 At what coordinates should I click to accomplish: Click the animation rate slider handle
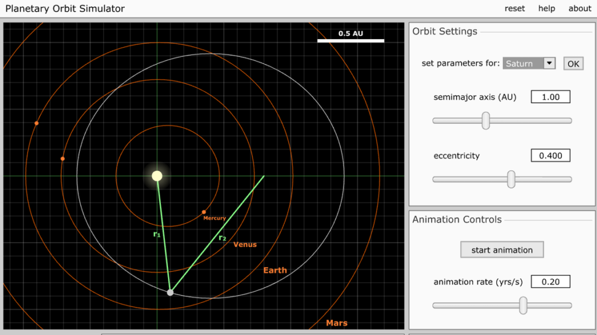point(523,305)
